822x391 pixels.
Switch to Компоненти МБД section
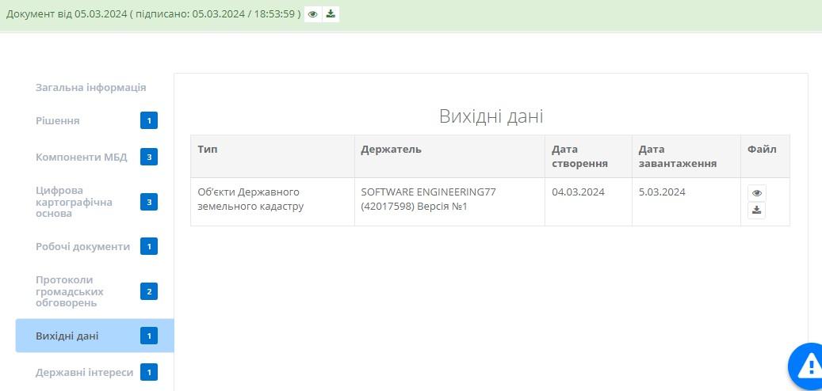81,157
